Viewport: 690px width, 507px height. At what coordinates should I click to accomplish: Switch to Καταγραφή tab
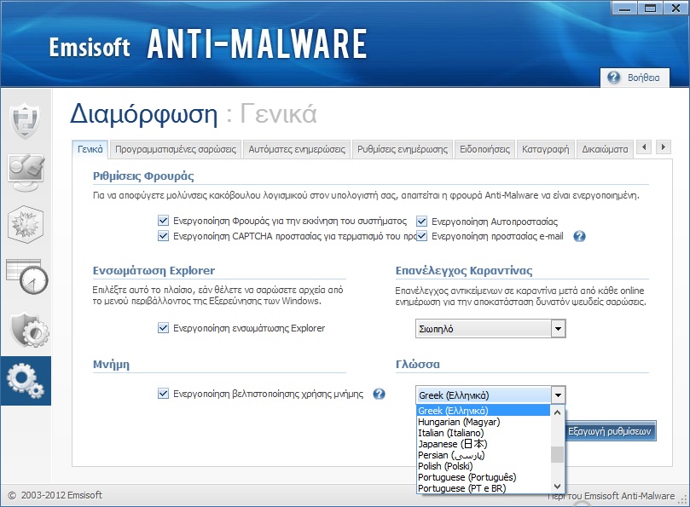[x=546, y=149]
